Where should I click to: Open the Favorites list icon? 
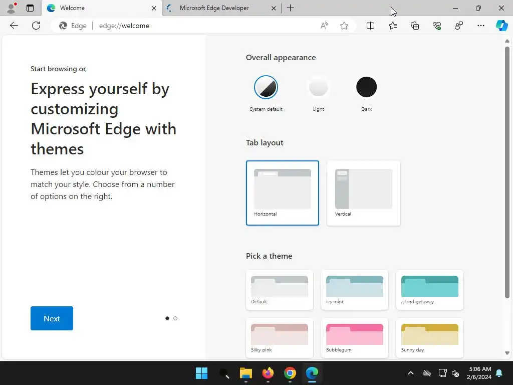point(393,26)
